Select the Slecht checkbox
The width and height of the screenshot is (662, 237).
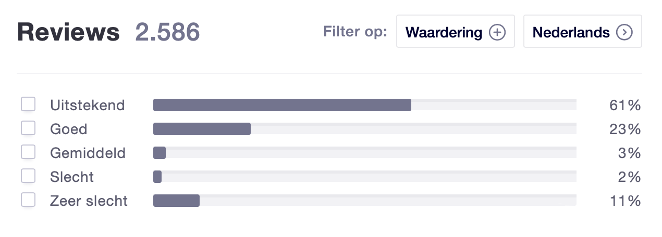(28, 176)
